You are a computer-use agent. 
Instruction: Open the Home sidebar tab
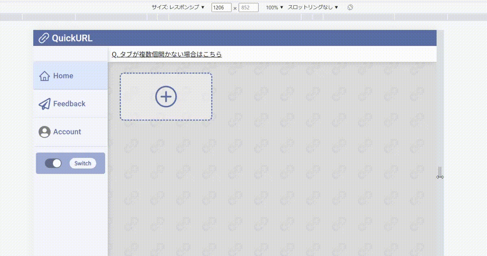[71, 76]
